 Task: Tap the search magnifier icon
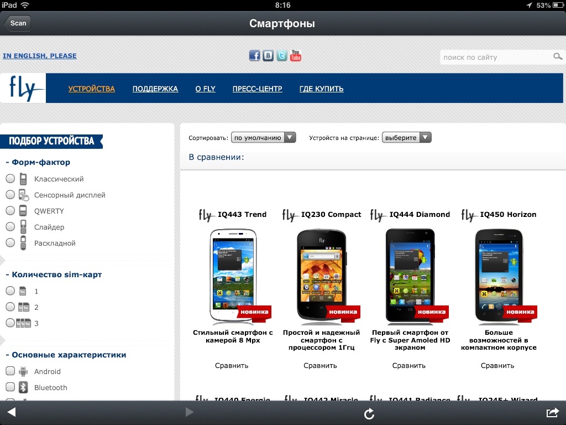pos(558,57)
